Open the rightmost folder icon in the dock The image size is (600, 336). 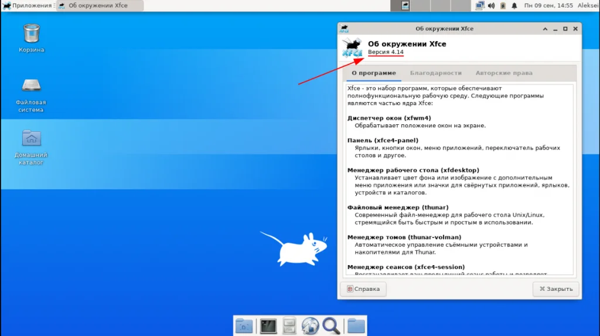pos(356,326)
